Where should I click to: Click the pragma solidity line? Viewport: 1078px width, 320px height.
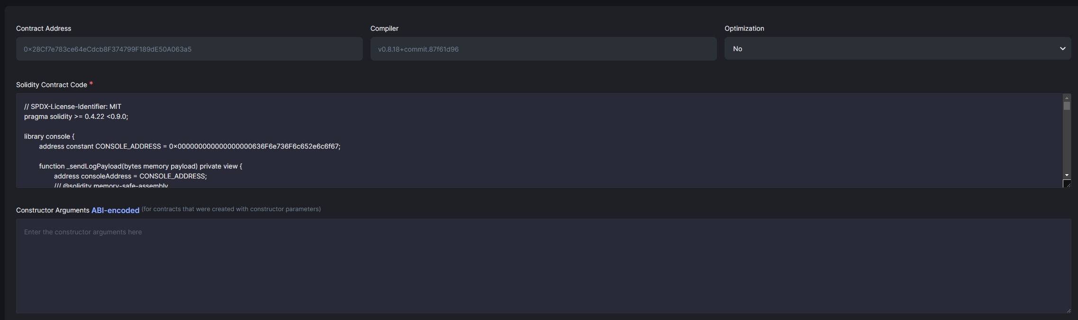coord(76,116)
